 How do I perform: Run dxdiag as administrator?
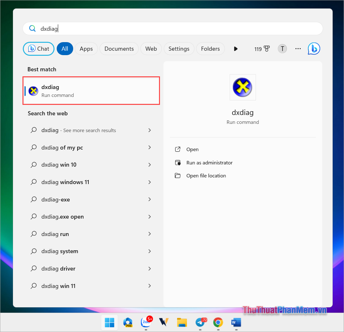point(209,163)
